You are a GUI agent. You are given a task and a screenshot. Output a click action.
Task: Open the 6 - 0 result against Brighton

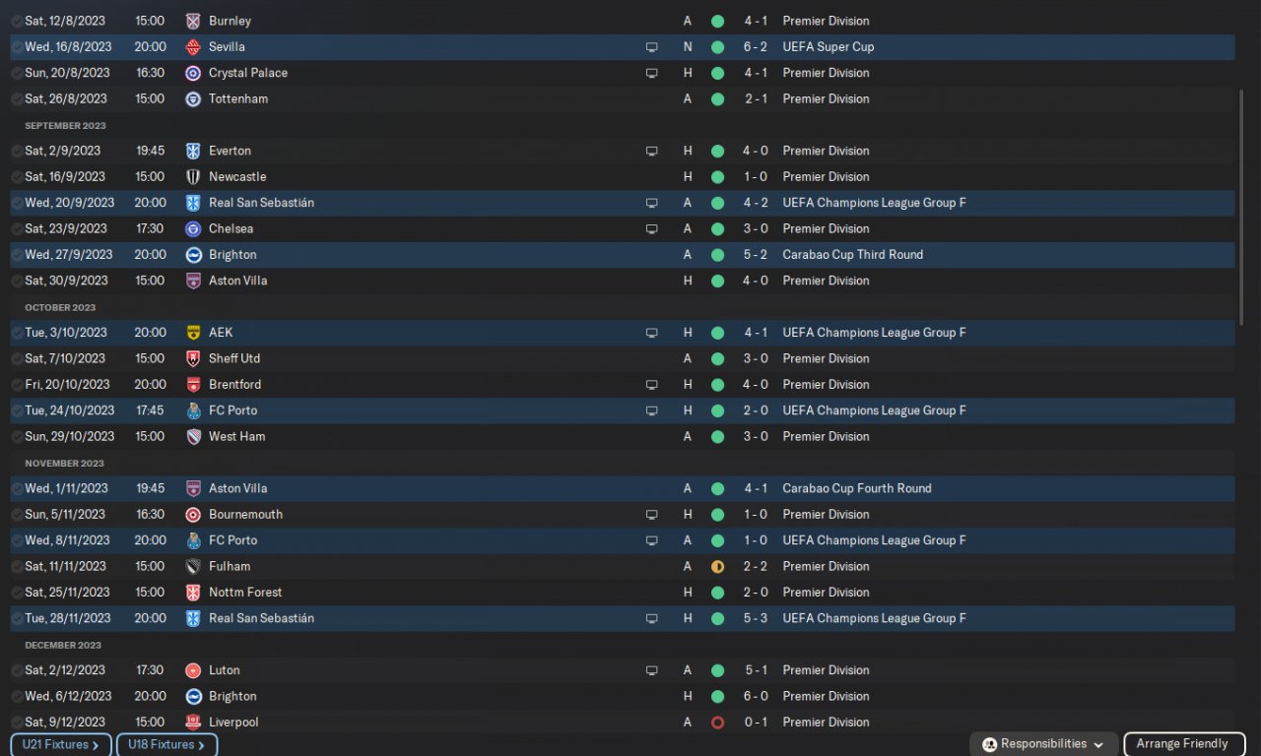coord(756,696)
